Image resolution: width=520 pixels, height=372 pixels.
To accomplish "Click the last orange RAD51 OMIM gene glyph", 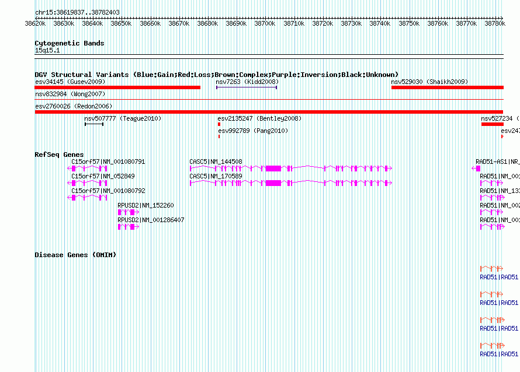I will coord(493,346).
